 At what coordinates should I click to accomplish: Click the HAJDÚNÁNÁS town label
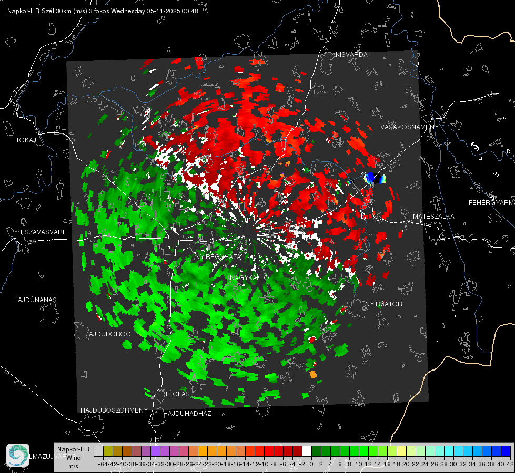click(35, 300)
